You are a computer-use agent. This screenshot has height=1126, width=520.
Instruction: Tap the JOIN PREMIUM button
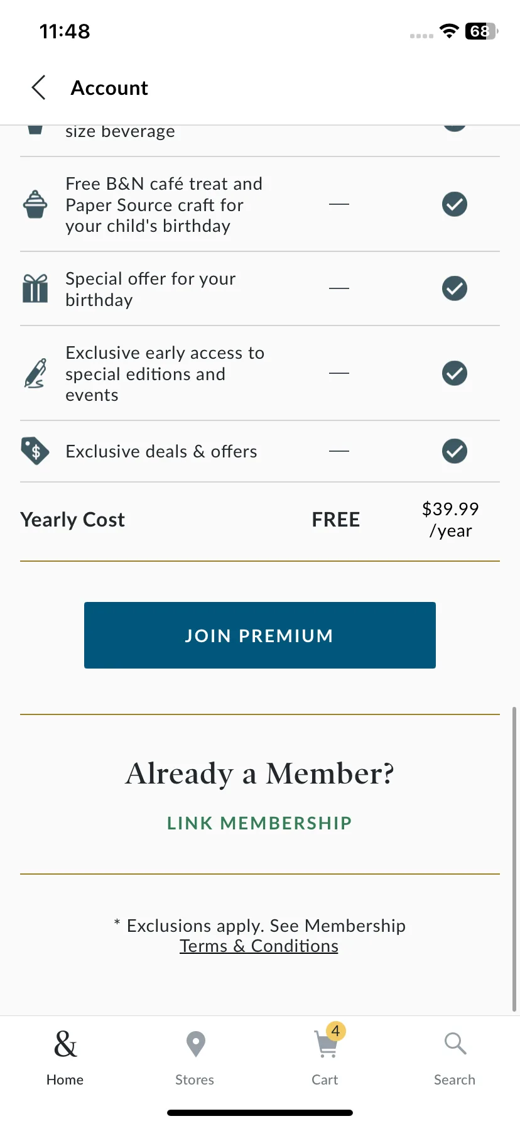[260, 635]
